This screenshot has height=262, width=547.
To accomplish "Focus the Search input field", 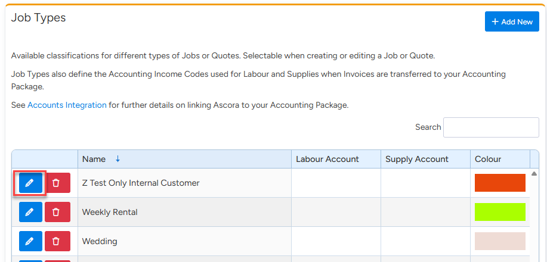I will pos(491,127).
